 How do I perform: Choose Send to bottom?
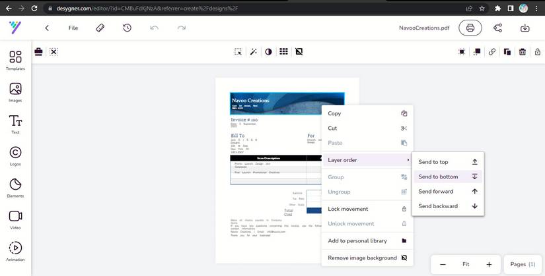[x=448, y=177]
